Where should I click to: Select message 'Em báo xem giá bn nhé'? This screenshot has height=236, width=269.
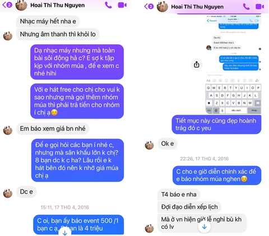(x=53, y=129)
